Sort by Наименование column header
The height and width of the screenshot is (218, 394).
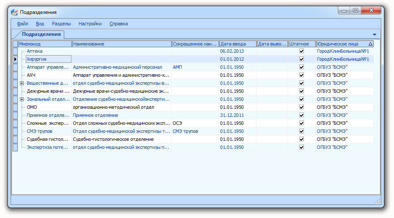coord(122,44)
